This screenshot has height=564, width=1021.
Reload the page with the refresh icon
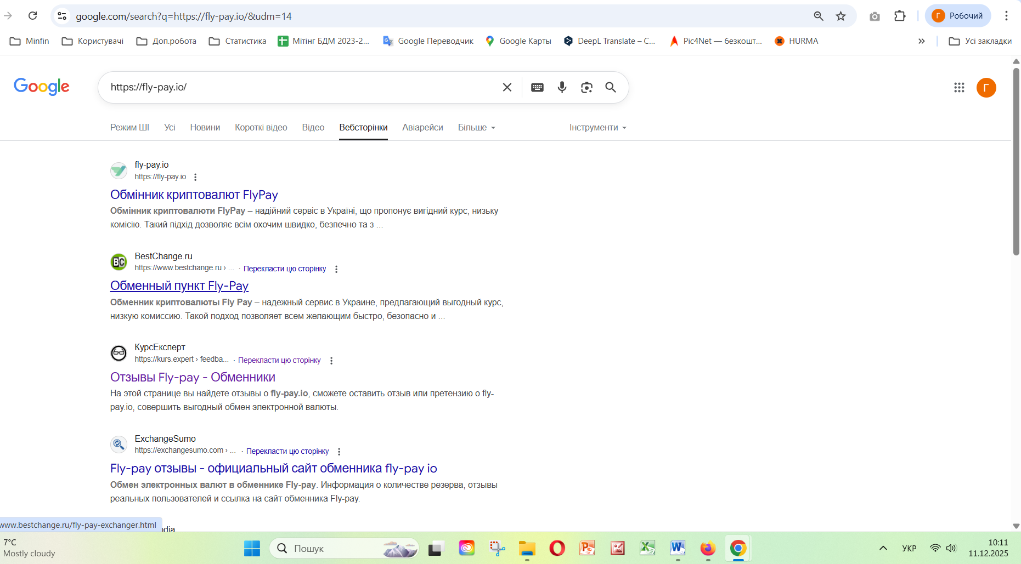point(33,16)
